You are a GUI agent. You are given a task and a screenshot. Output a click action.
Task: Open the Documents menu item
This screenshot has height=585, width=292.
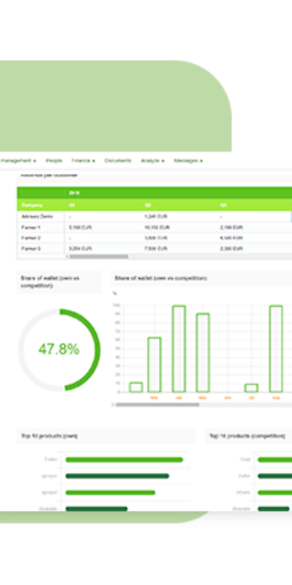[118, 161]
